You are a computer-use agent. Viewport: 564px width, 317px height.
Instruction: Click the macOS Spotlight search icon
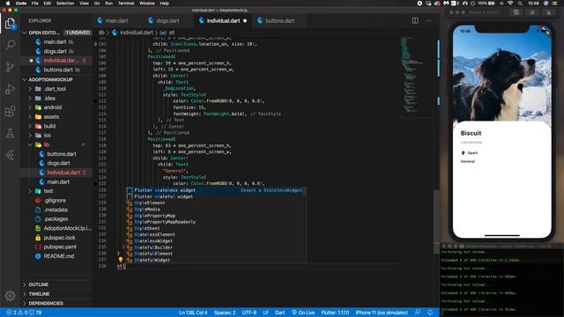click(520, 4)
